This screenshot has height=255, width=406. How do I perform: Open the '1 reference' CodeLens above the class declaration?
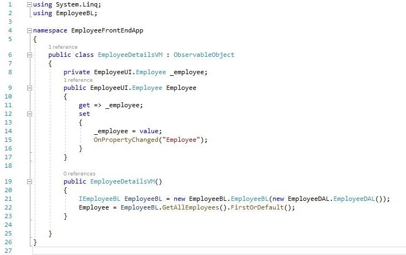63,47
